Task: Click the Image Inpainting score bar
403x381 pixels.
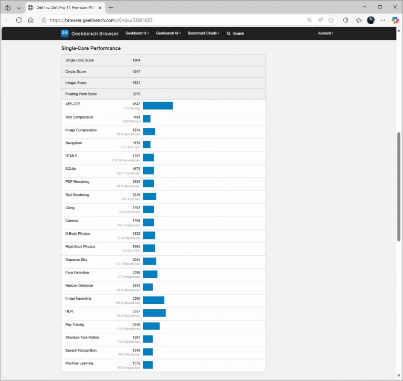Action: [154, 300]
